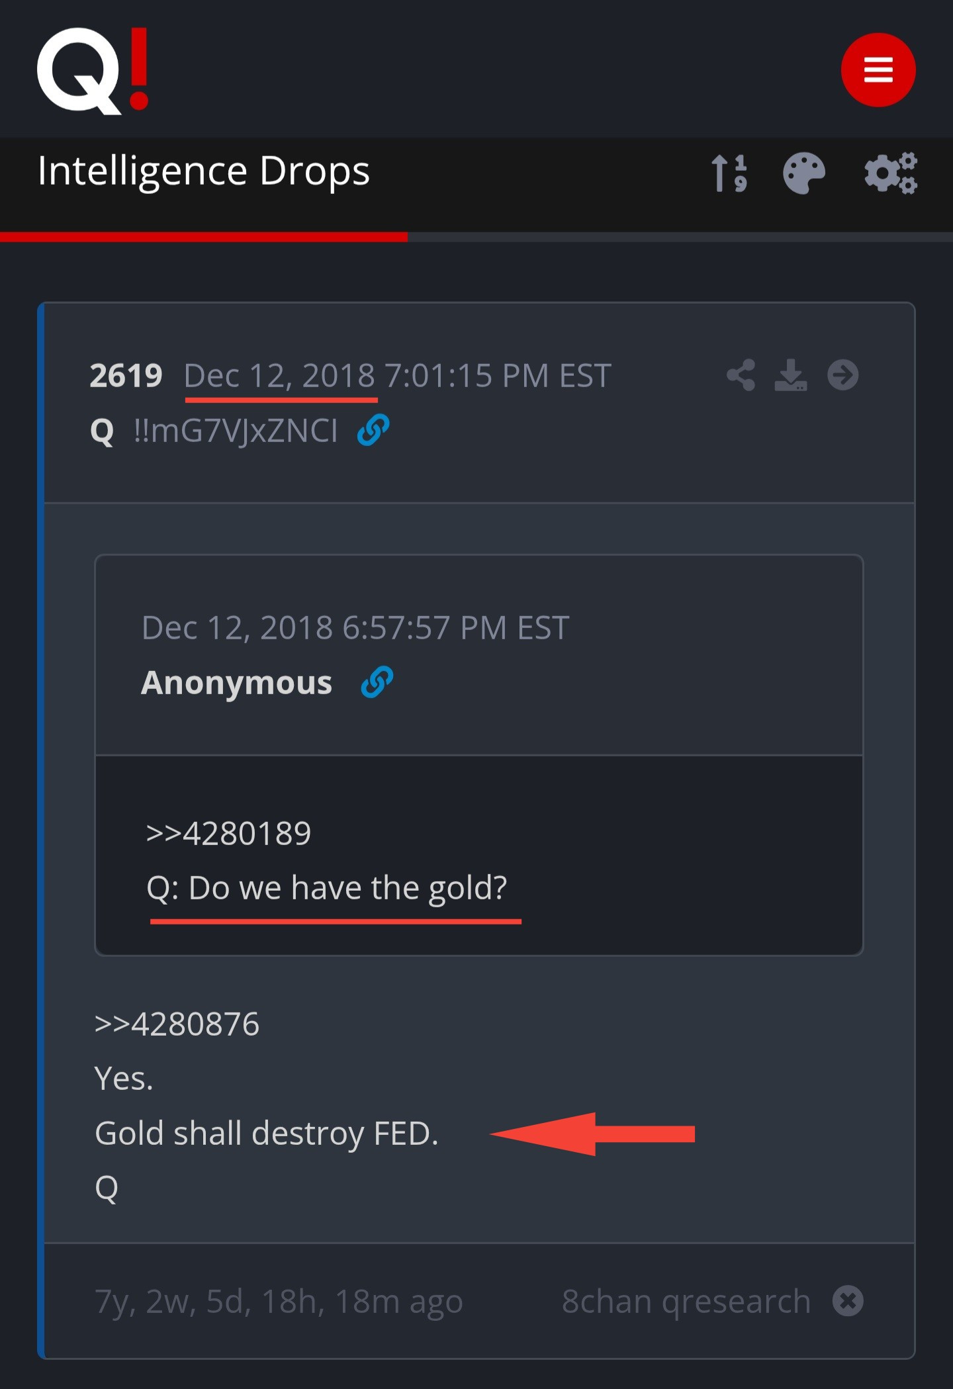Viewport: 953px width, 1389px height.
Task: Toggle sort order numeric arrow icon
Action: [x=729, y=173]
